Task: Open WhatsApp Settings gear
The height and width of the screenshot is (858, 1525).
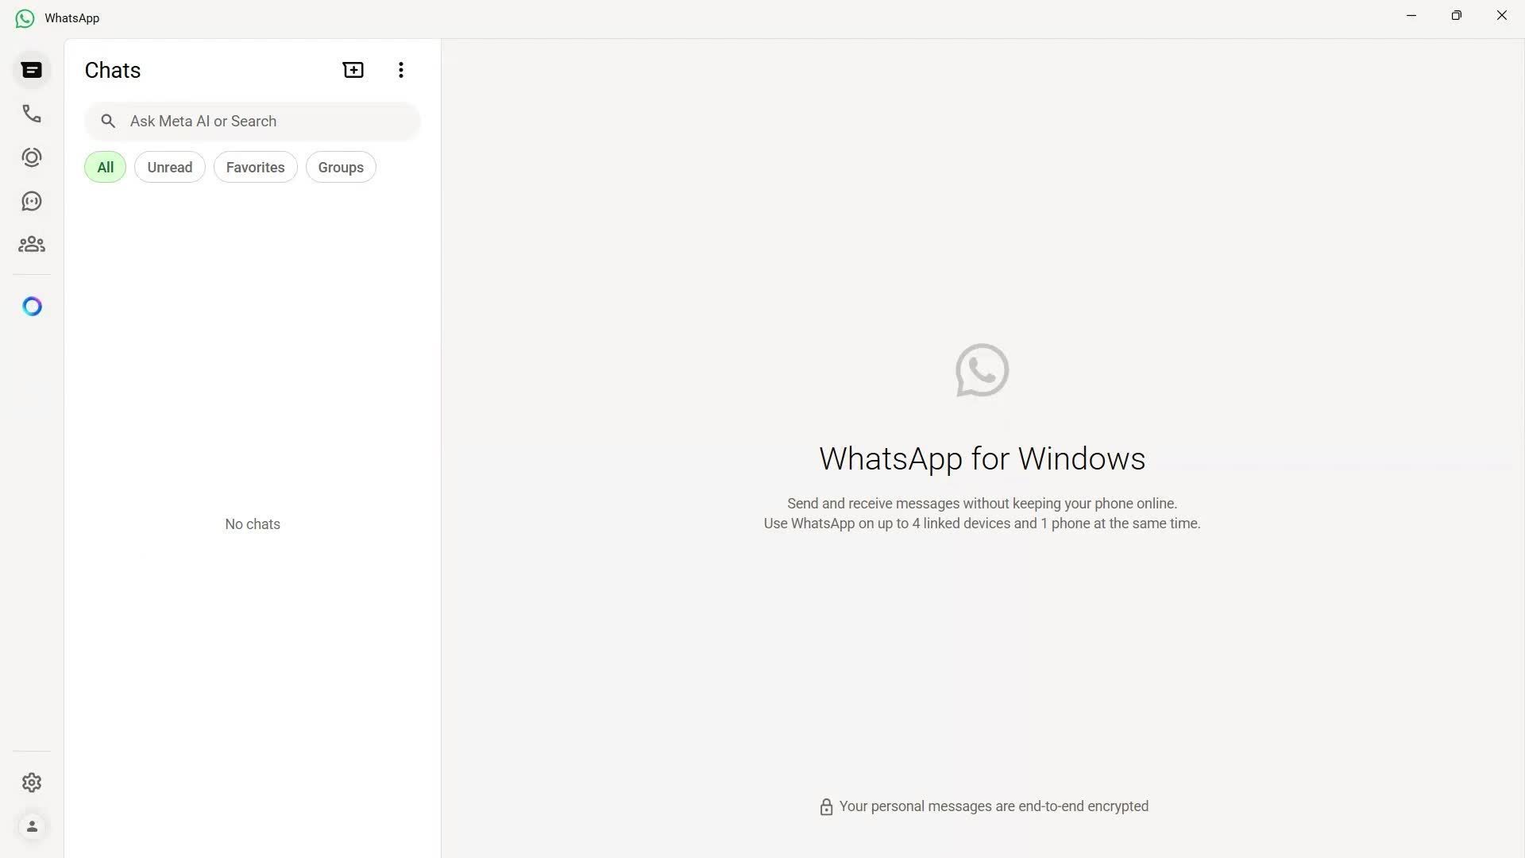Action: point(32,783)
